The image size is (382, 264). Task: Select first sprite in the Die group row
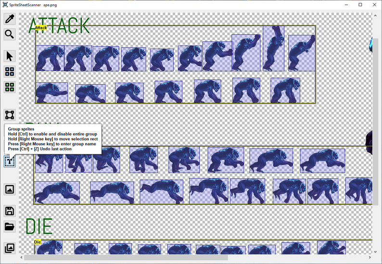click(49, 248)
